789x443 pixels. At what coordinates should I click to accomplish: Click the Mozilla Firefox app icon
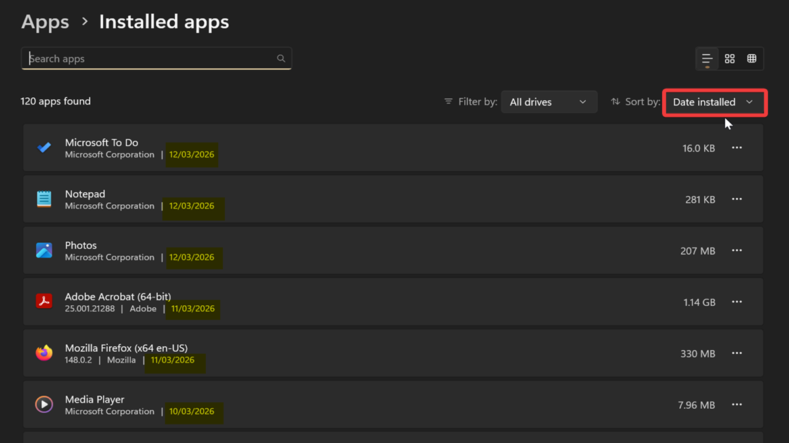point(44,353)
